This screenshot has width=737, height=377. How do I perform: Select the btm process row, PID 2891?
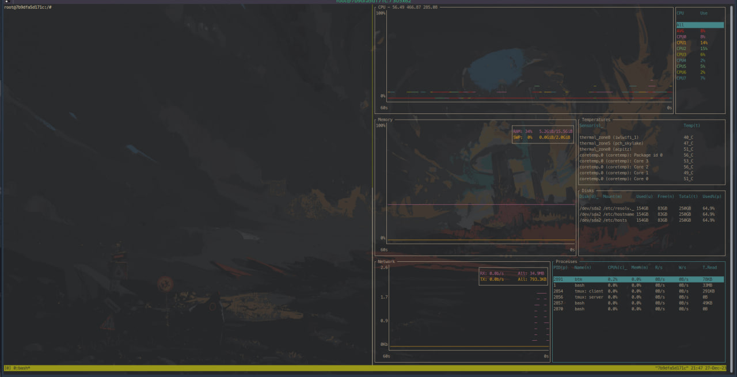(638, 279)
